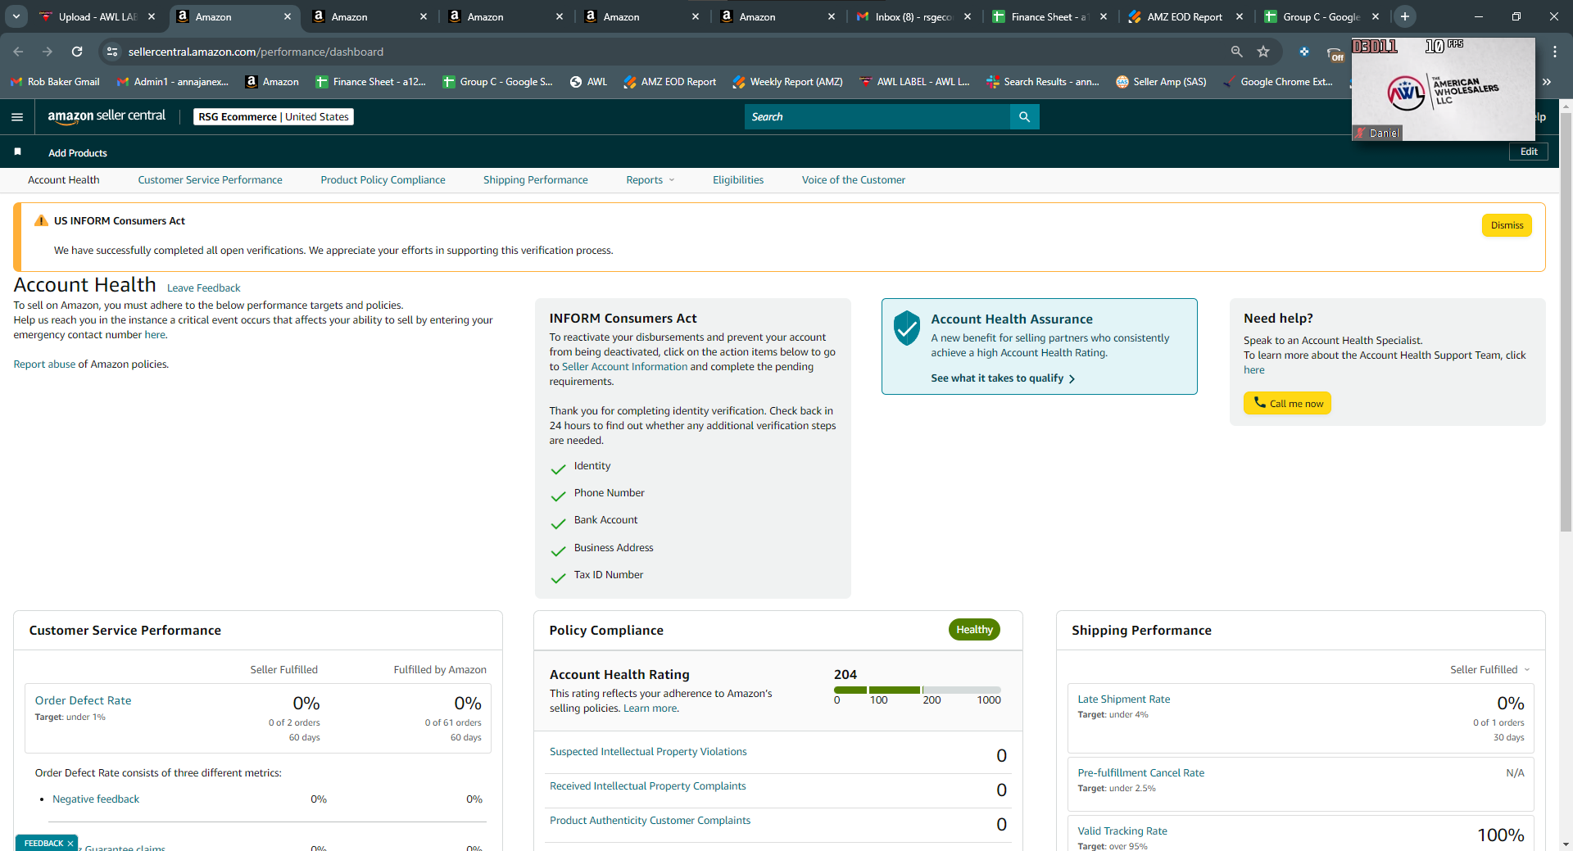Image resolution: width=1573 pixels, height=851 pixels.
Task: Open the Eligibilities menu tab
Action: (737, 180)
